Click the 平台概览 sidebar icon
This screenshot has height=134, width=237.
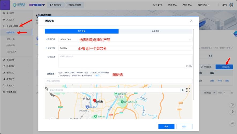pos(4,13)
